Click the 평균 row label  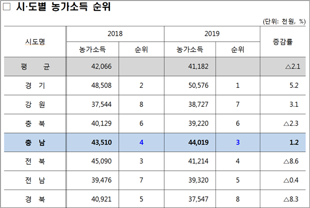tap(35, 67)
